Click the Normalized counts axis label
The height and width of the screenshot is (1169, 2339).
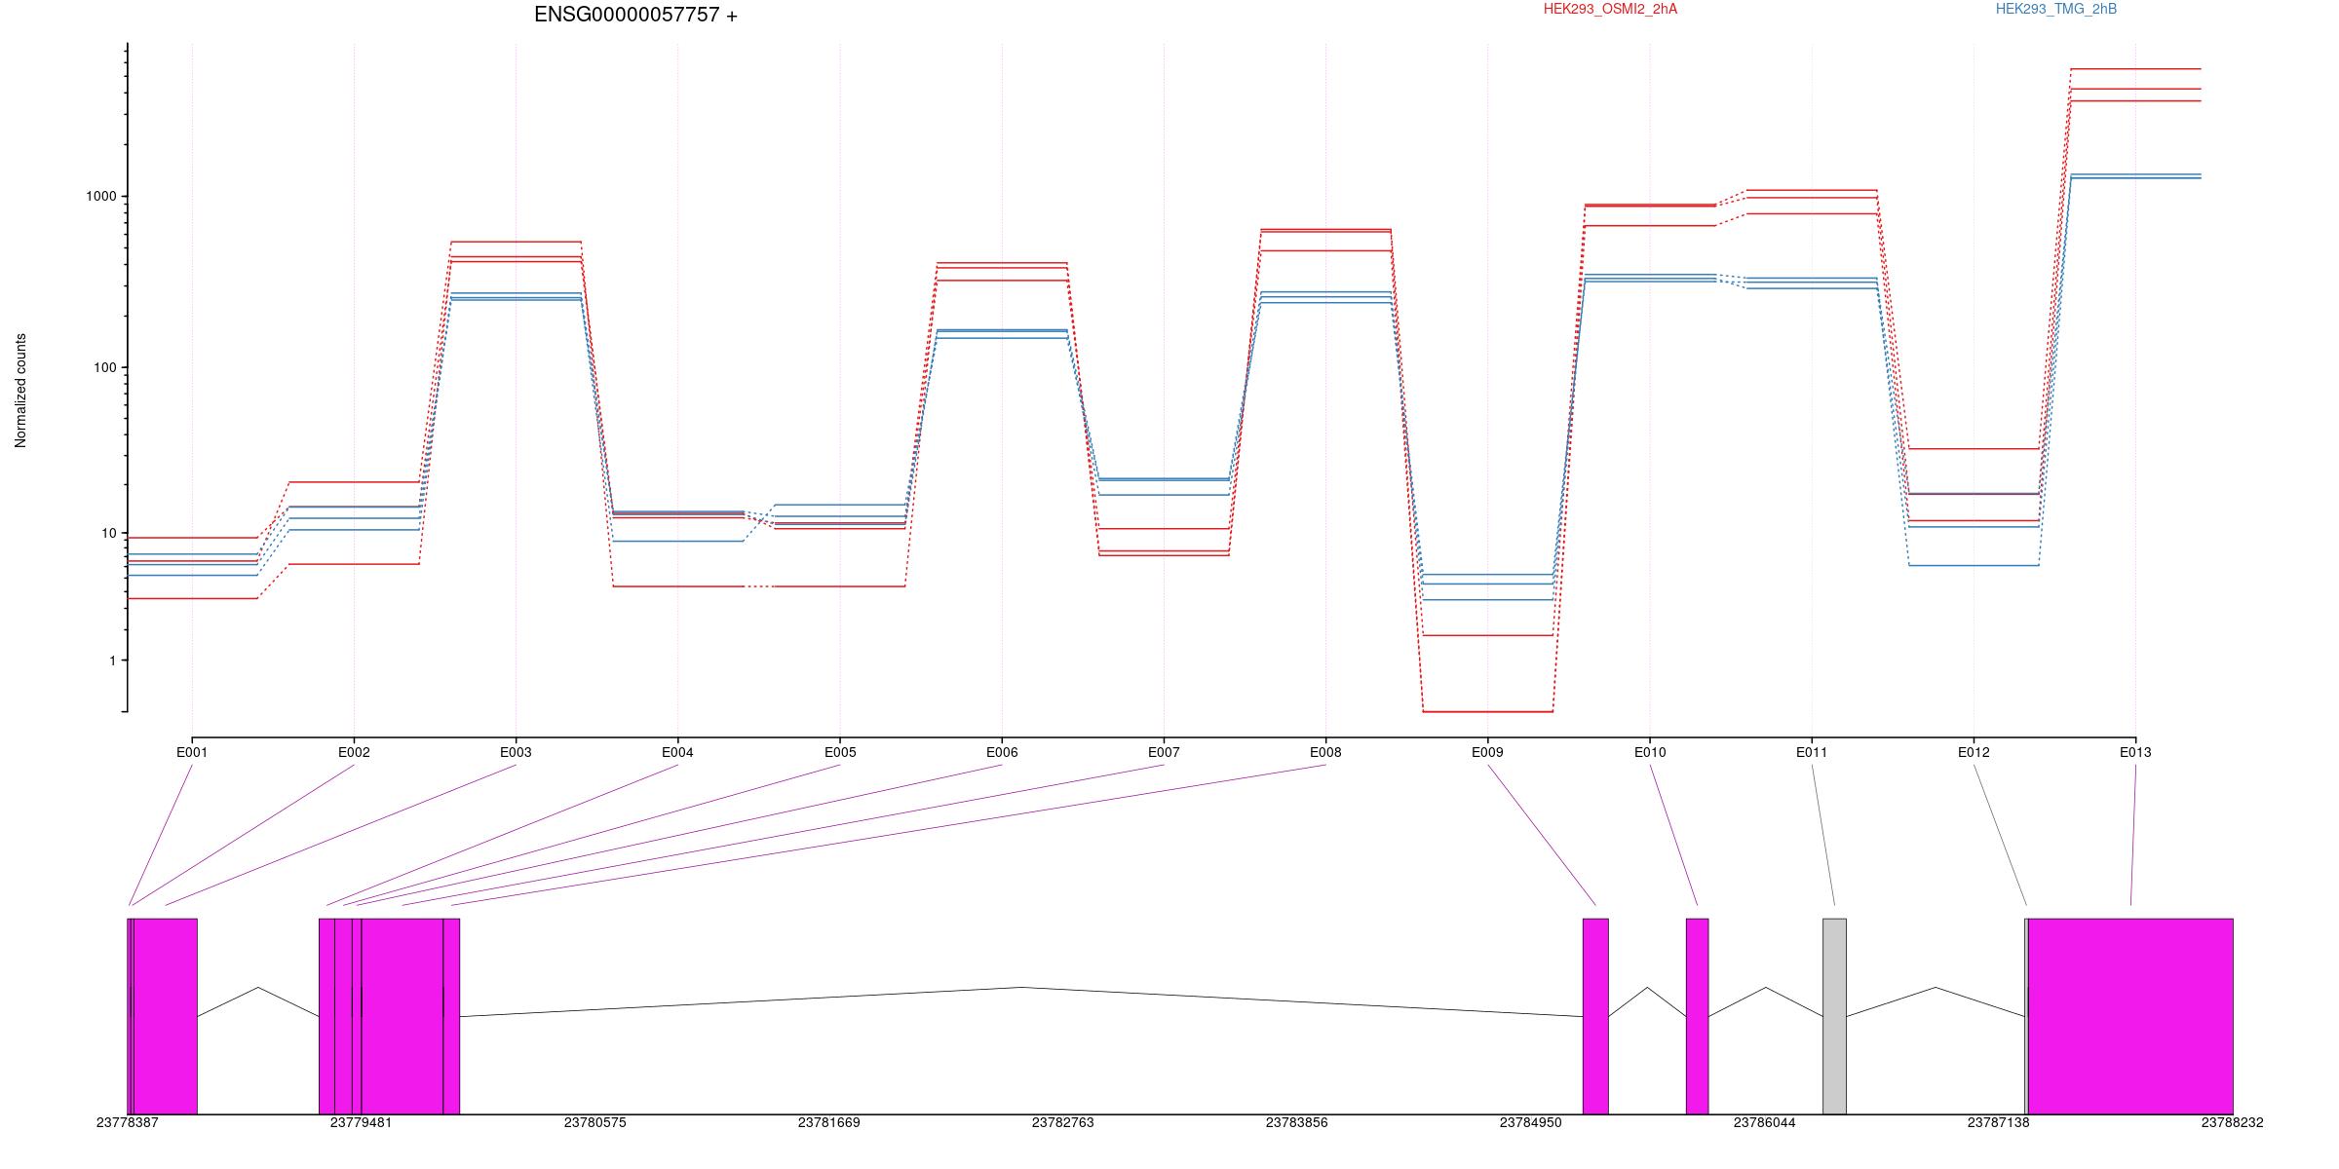pyautogui.click(x=21, y=391)
